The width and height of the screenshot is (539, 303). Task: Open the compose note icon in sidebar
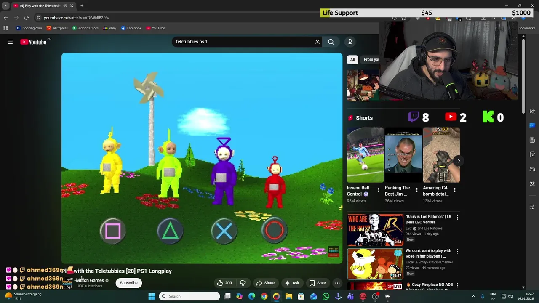(532, 154)
